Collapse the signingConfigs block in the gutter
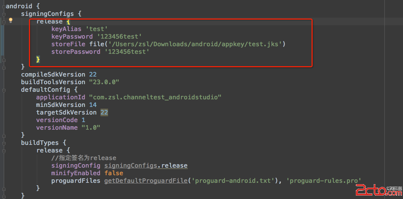Image resolution: width=403 pixels, height=199 pixels. pos(3,14)
